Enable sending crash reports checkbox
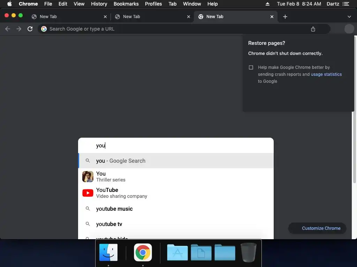357x267 pixels. (x=251, y=67)
